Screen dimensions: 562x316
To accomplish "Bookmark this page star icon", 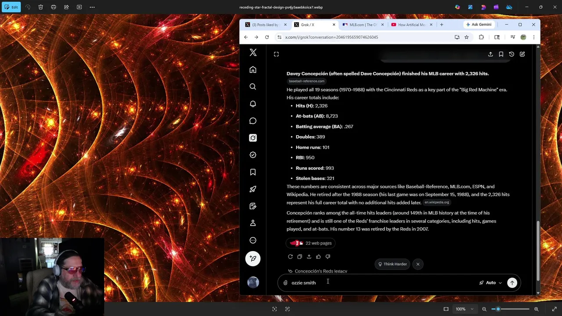I will pos(466,37).
